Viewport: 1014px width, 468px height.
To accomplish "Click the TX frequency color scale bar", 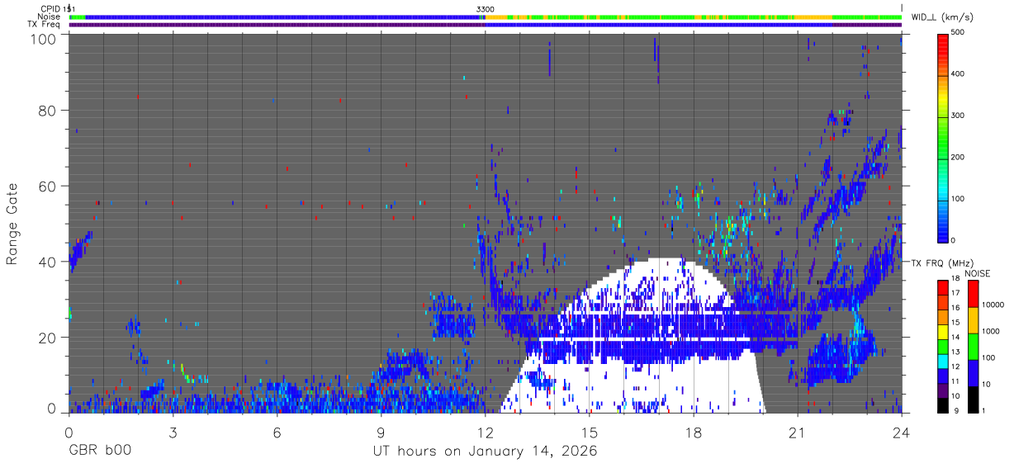I will 942,346.
